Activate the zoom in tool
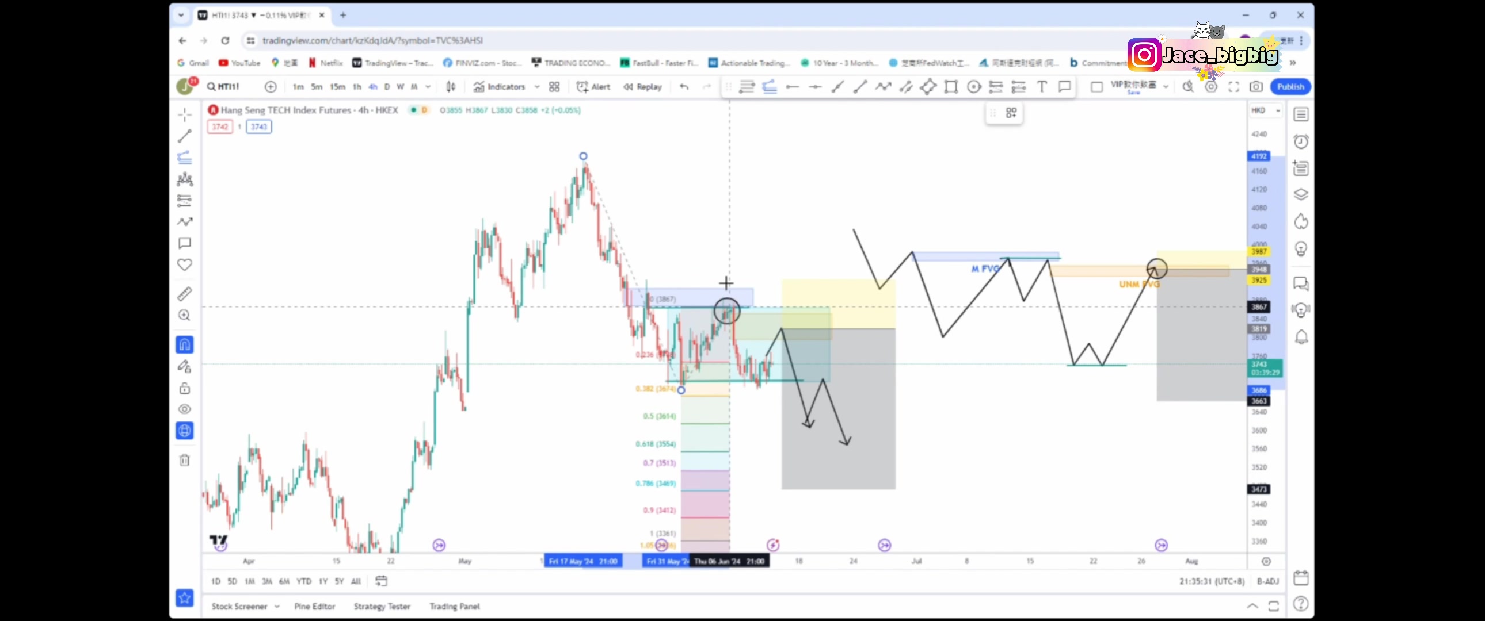Viewport: 1485px width, 621px height. point(184,315)
